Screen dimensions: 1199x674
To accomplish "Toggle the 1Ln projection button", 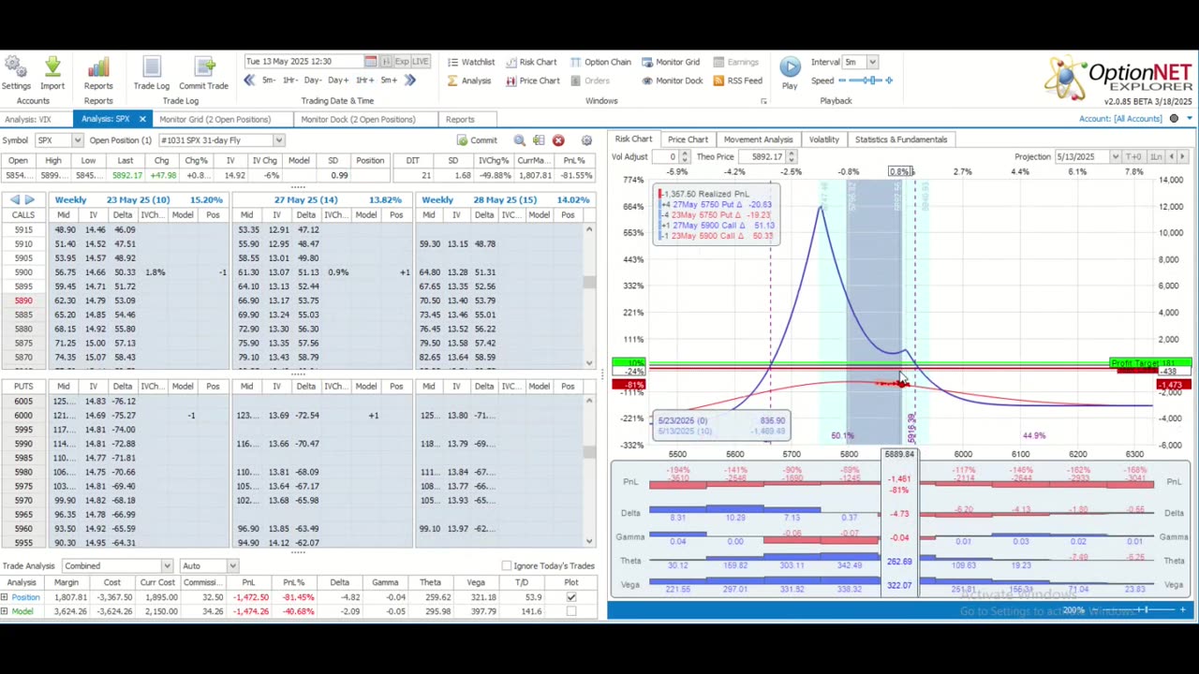I will [1157, 156].
